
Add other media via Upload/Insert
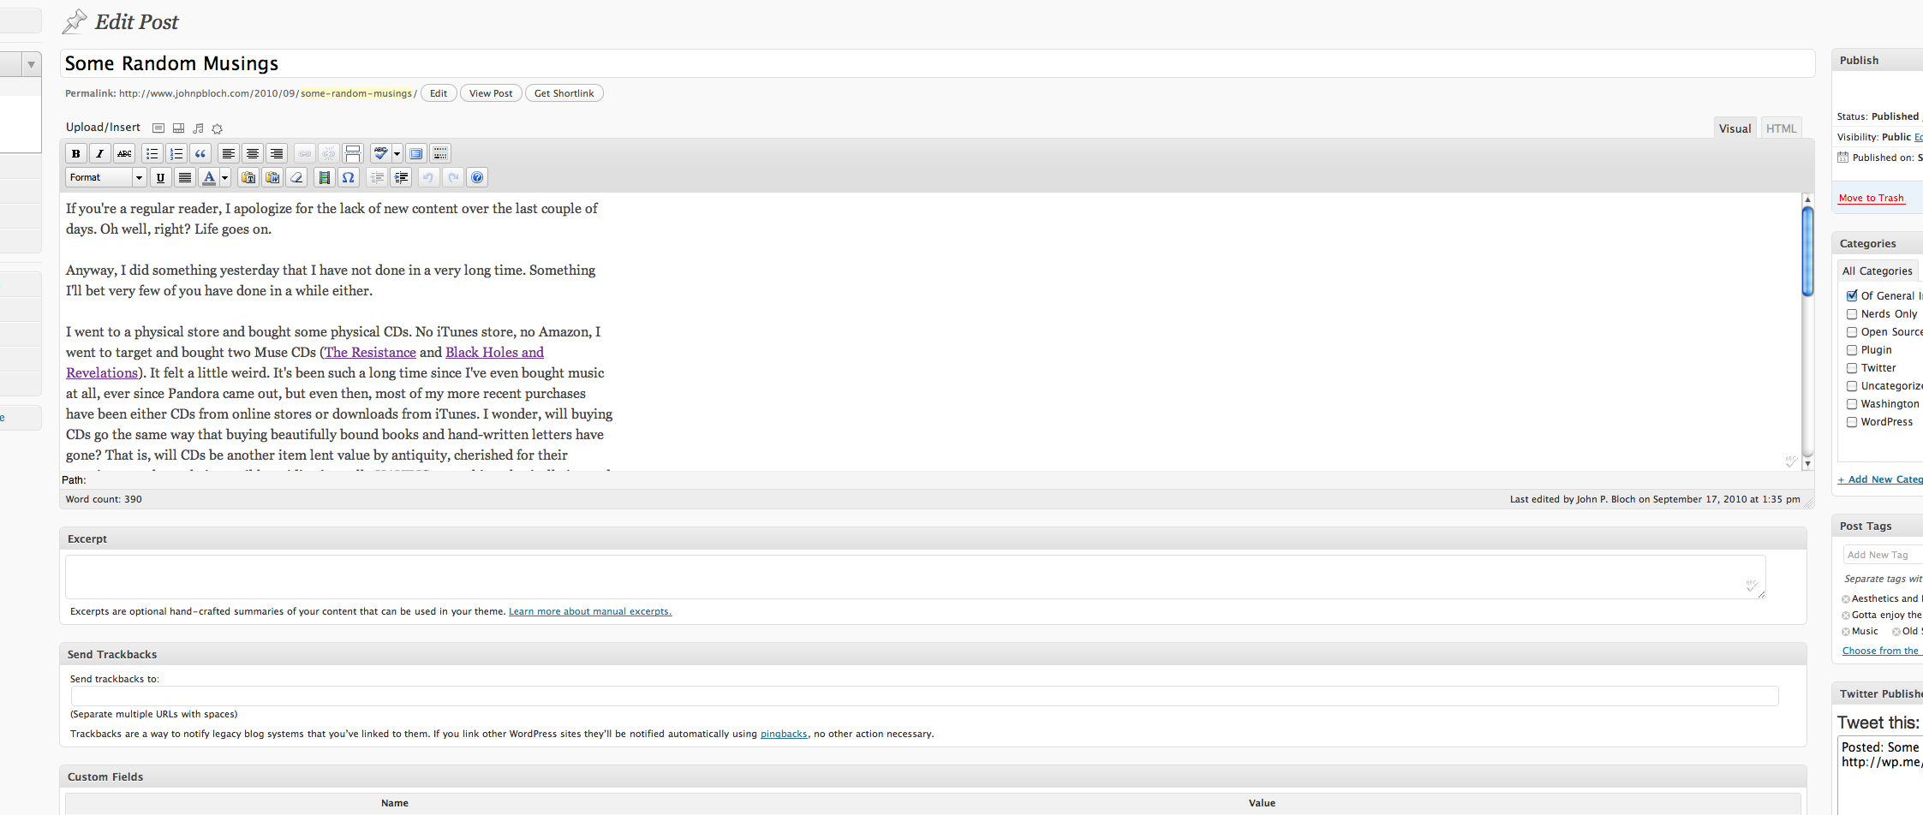pyautogui.click(x=218, y=128)
